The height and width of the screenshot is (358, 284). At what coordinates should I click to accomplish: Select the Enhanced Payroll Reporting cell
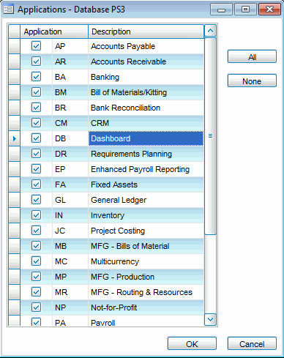(x=146, y=169)
